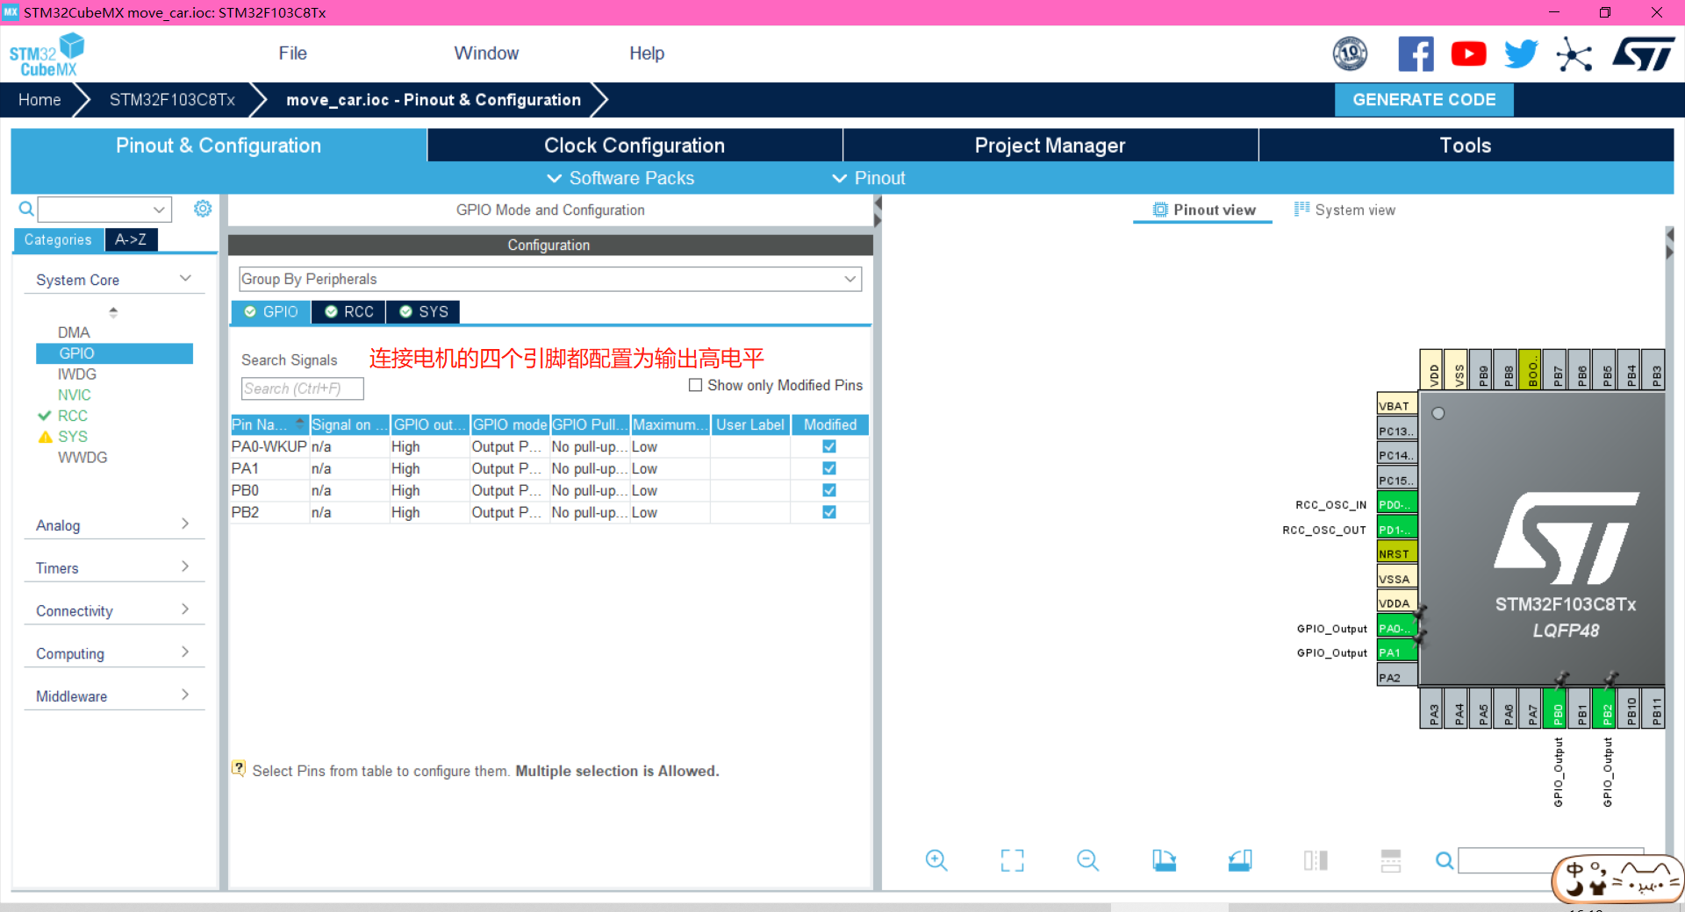Select the RCC configuration tab
This screenshot has height=912, width=1685.
pos(349,312)
